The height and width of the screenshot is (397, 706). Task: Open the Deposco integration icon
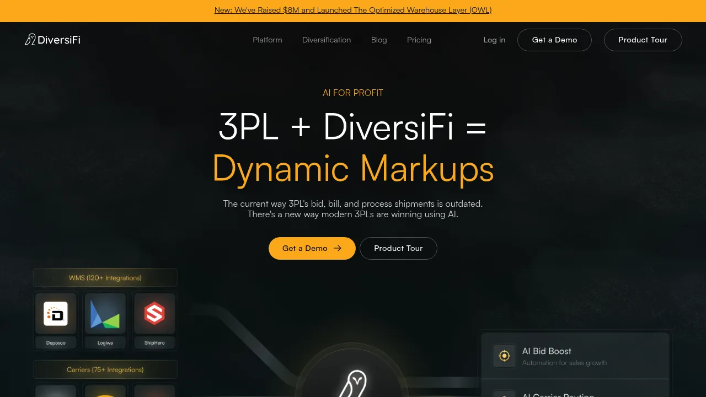pyautogui.click(x=56, y=314)
